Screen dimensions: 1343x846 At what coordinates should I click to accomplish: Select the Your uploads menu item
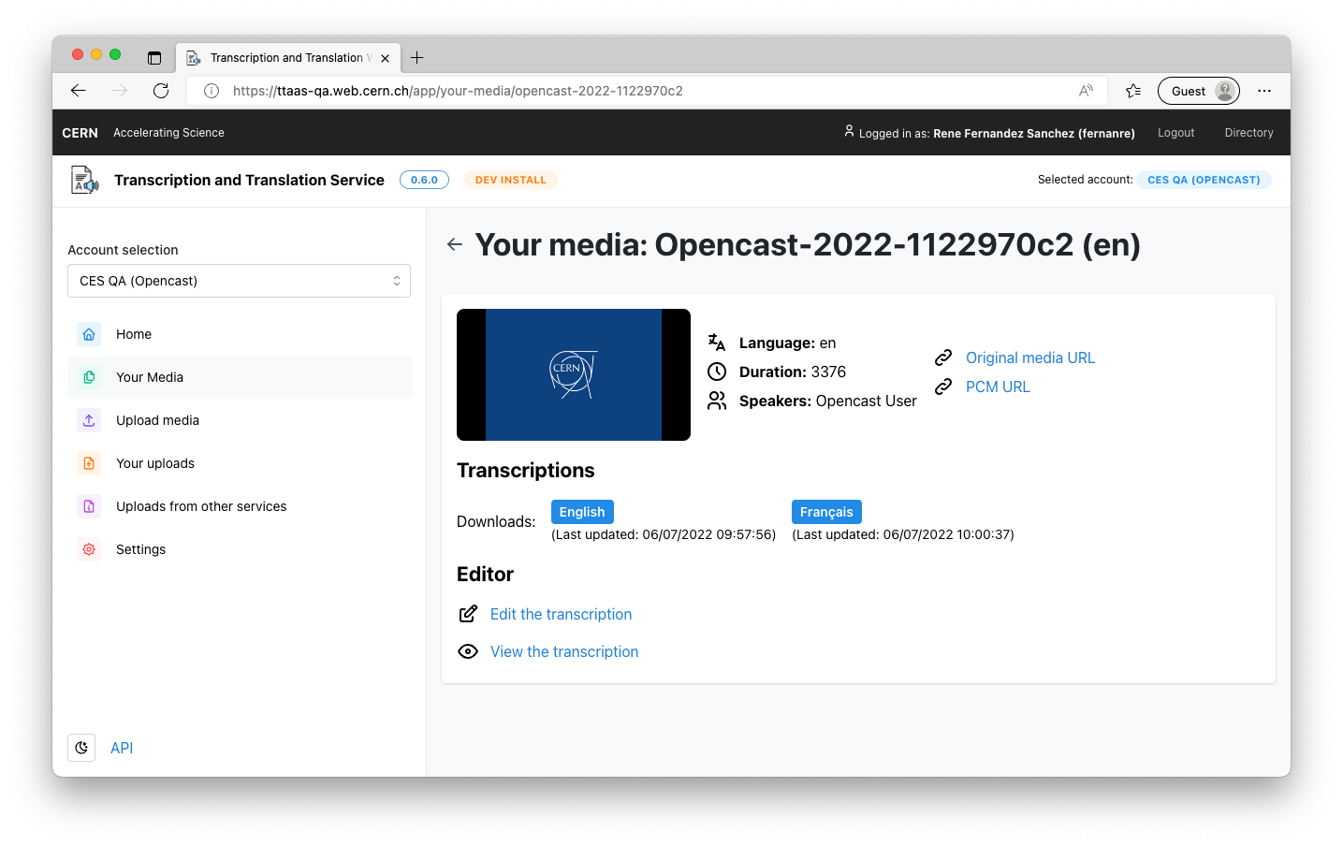(240, 463)
